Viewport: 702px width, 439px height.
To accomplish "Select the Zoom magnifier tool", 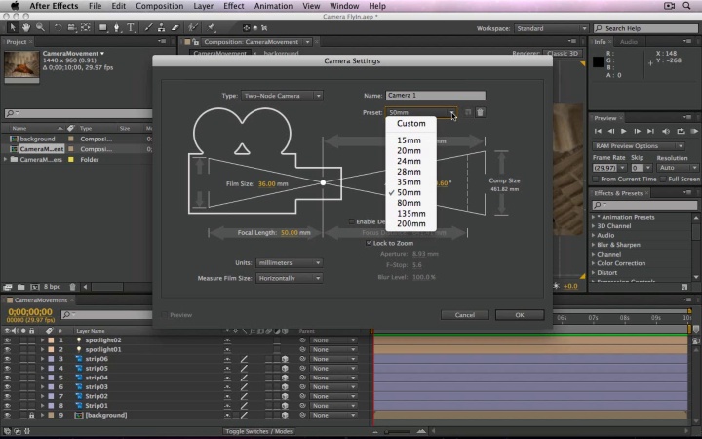I will [40, 27].
